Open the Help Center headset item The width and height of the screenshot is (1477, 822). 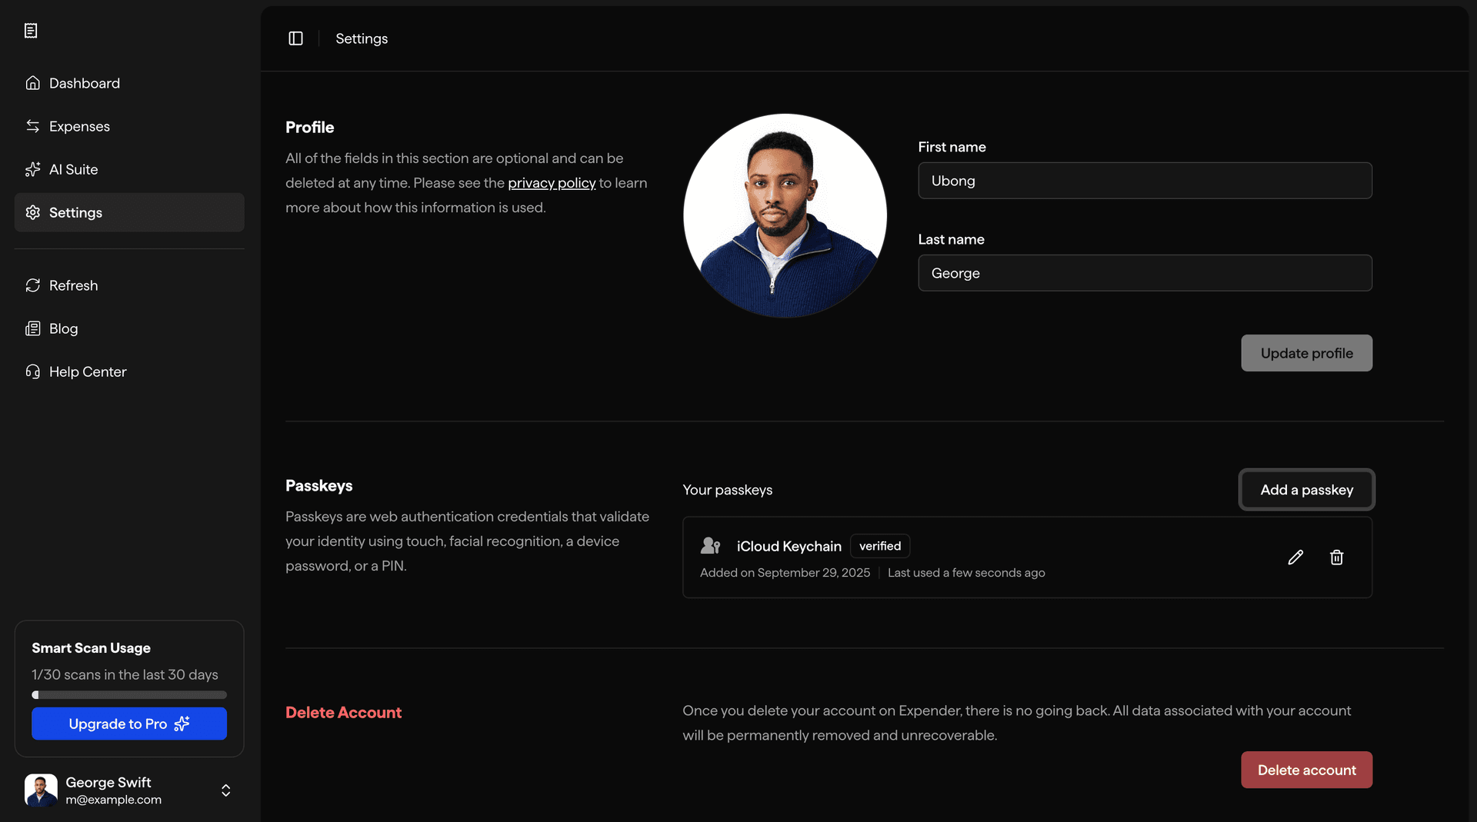[87, 371]
